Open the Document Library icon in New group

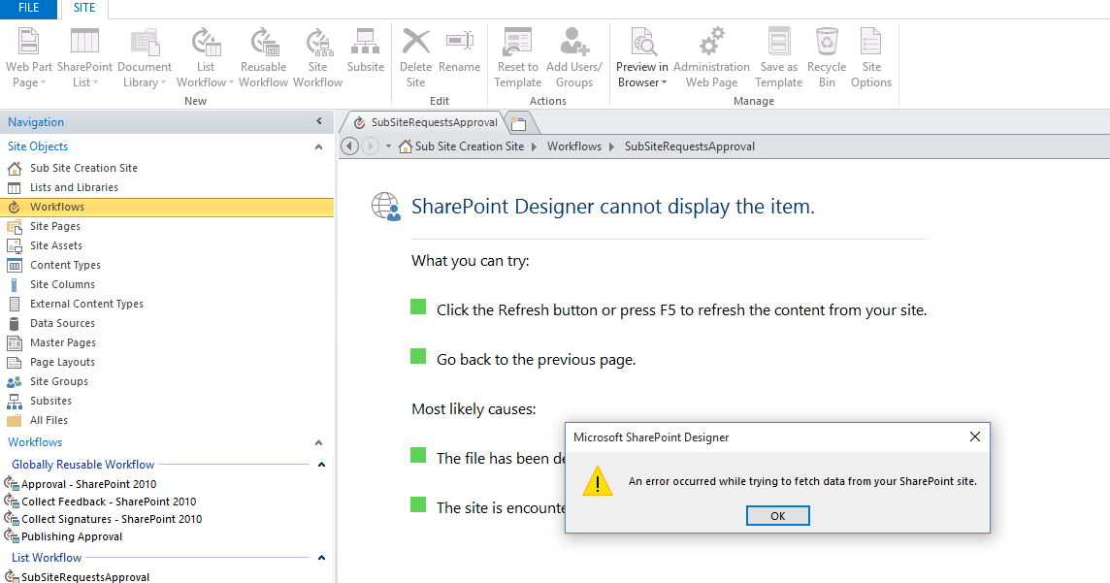144,53
